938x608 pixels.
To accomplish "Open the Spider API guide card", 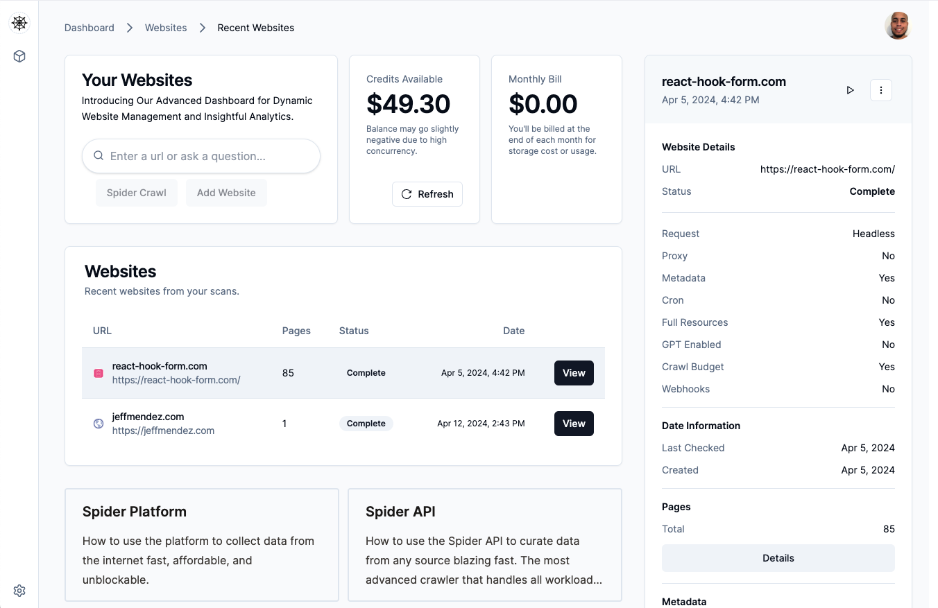I will pyautogui.click(x=484, y=544).
